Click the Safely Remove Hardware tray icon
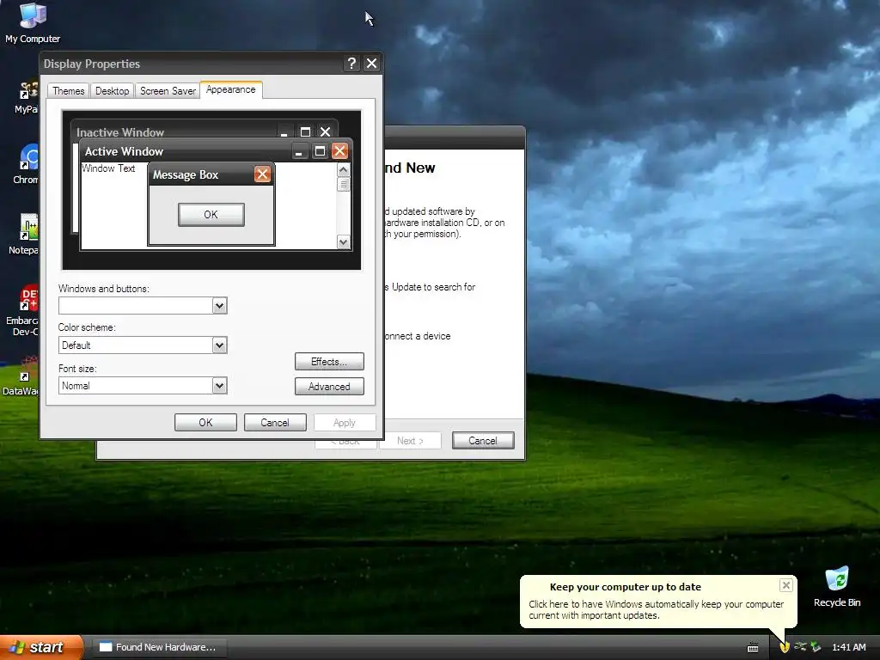880x660 pixels. 801,647
